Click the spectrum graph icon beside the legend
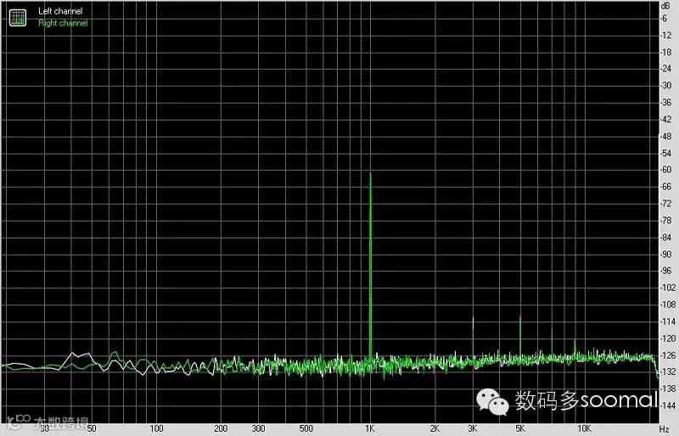The image size is (679, 436). tap(18, 17)
